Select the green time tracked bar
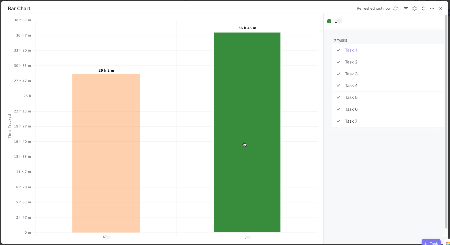The width and height of the screenshot is (450, 245). [247, 132]
